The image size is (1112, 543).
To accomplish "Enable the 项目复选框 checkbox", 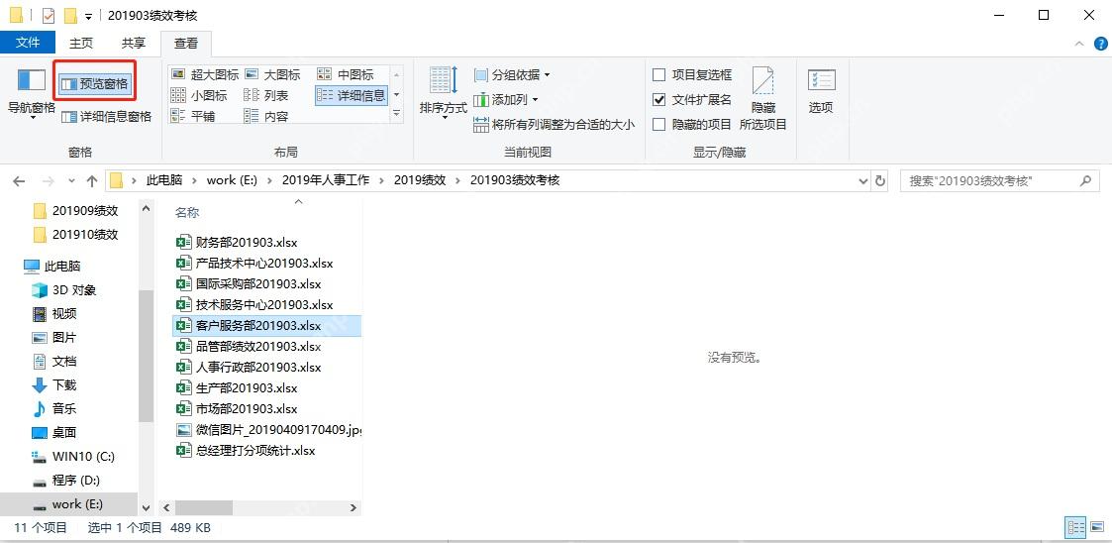I will 658,74.
